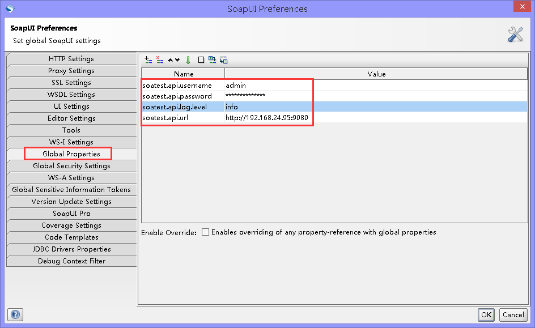
Task: Move selected property up
Action: pyautogui.click(x=171, y=60)
